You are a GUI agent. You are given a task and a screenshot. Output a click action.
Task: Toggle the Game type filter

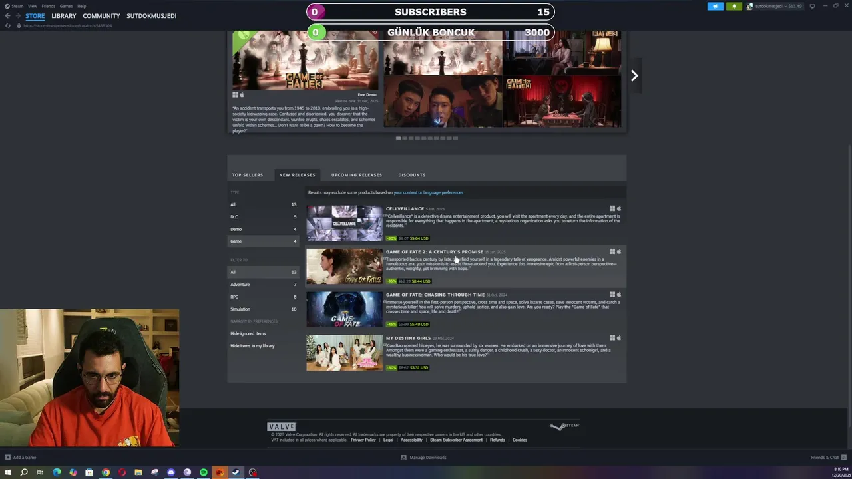coord(264,241)
